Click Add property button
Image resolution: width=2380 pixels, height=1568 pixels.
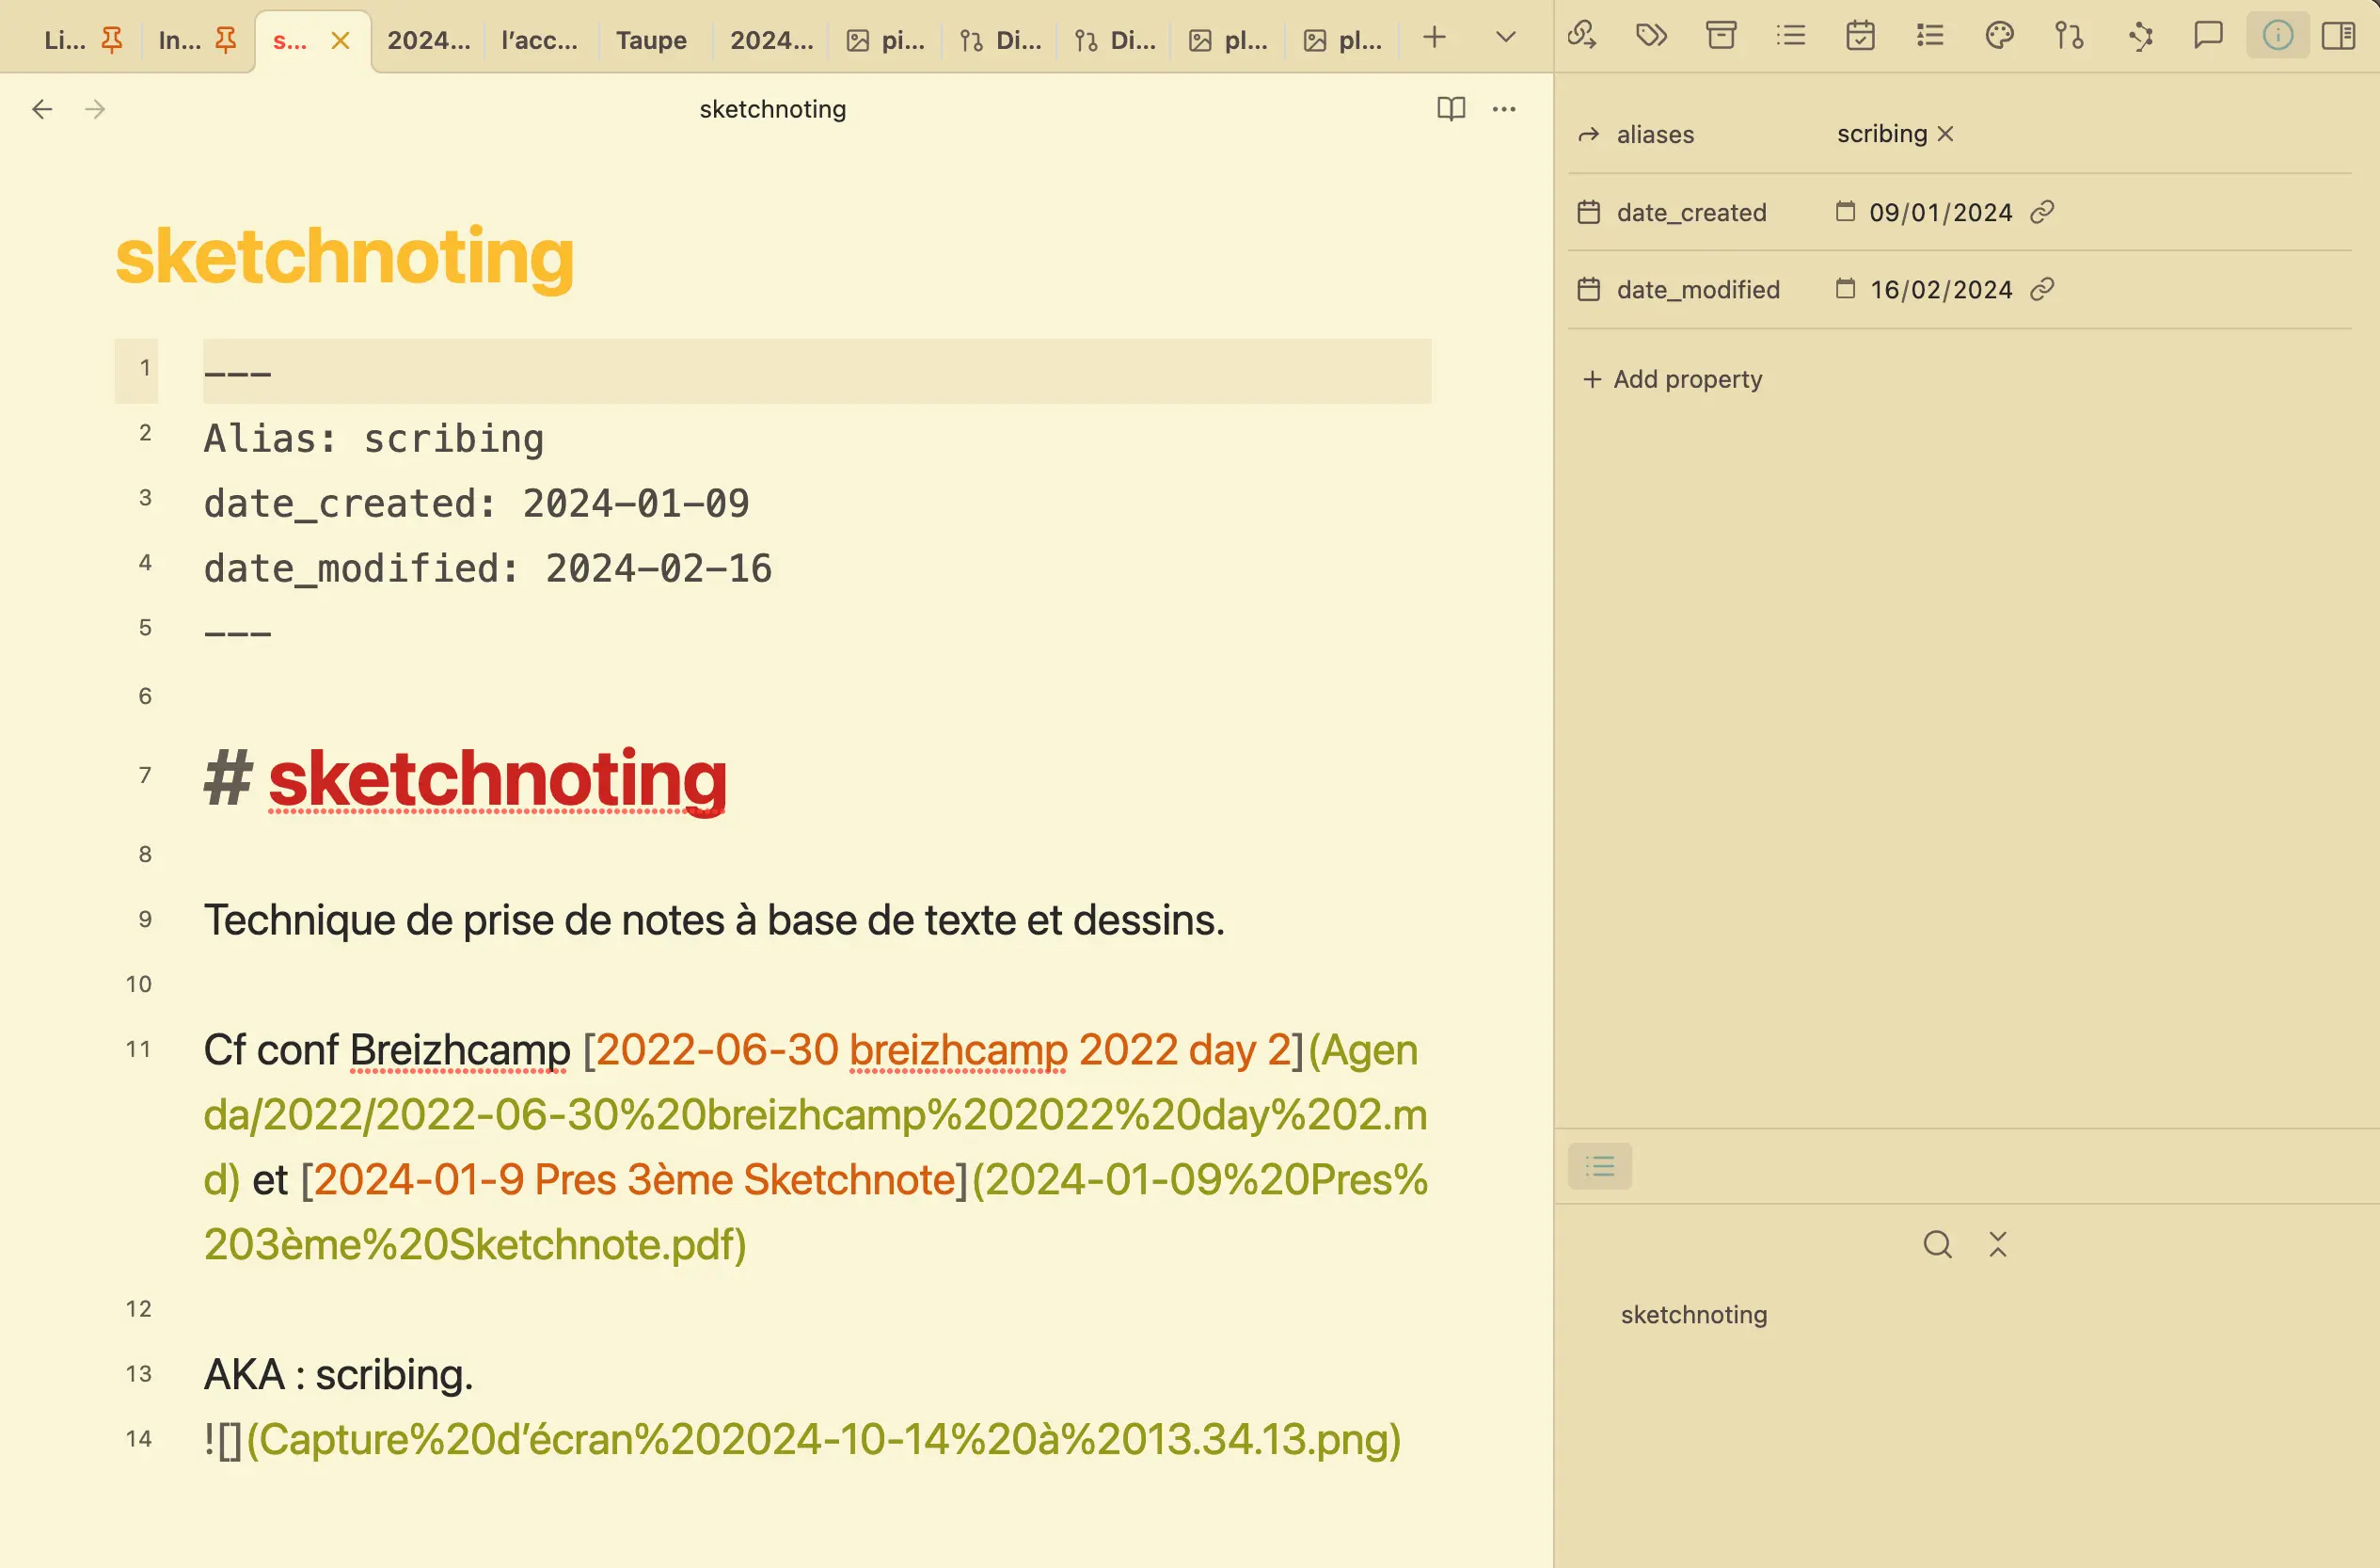pyautogui.click(x=1673, y=379)
